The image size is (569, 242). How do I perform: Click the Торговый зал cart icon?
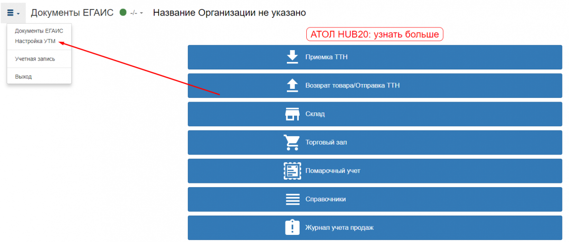click(x=292, y=142)
